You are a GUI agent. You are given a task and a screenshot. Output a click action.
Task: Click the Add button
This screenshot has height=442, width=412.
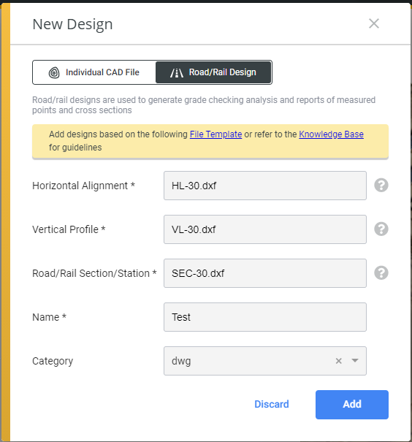(351, 405)
